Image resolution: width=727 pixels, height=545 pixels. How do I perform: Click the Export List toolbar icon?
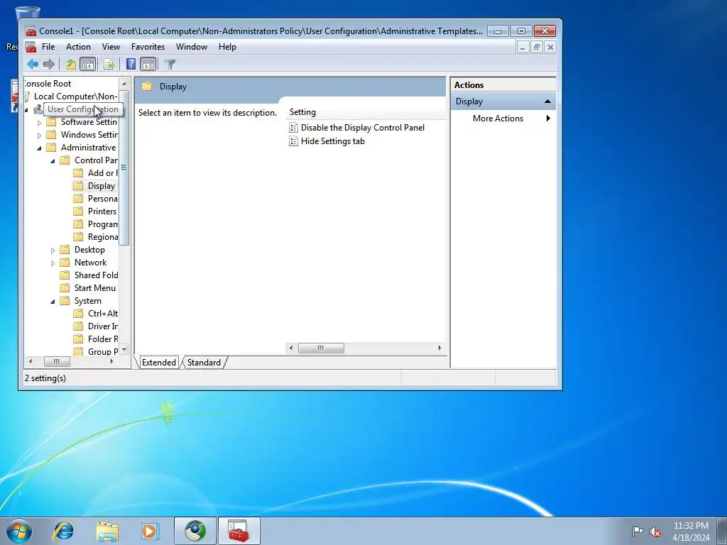tap(109, 65)
